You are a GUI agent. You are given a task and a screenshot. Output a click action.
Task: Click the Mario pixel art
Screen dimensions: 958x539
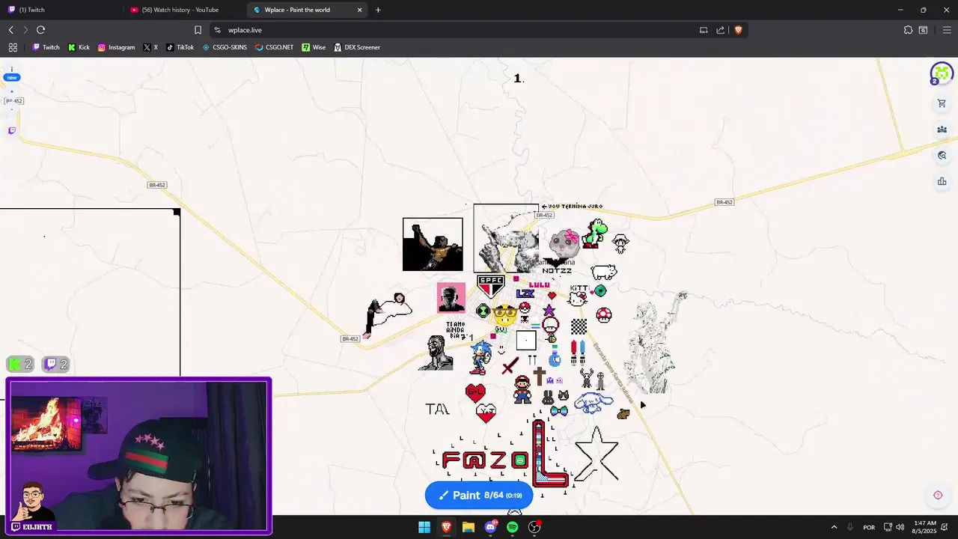coord(522,390)
